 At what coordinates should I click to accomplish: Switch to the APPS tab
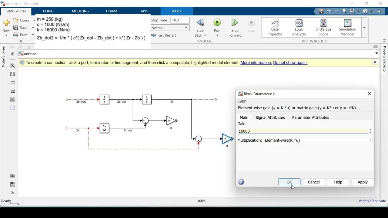[145, 11]
